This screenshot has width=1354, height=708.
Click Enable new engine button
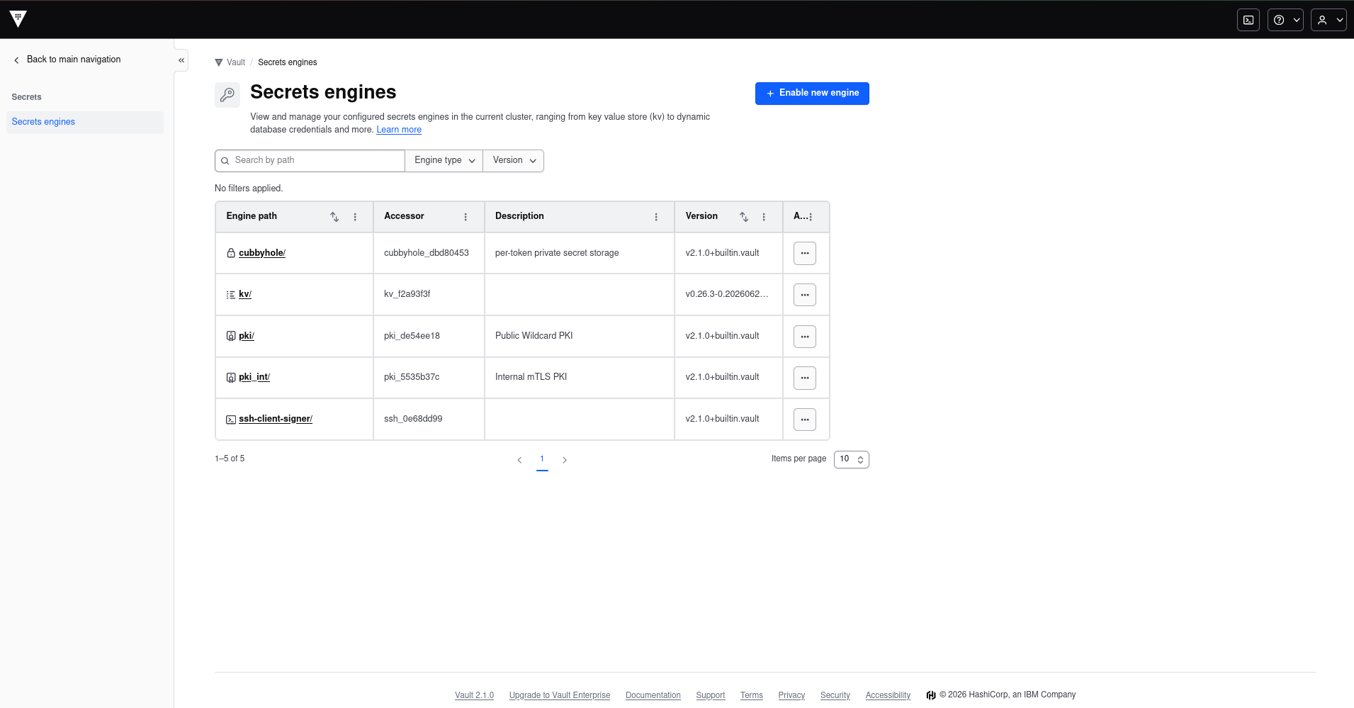[812, 93]
